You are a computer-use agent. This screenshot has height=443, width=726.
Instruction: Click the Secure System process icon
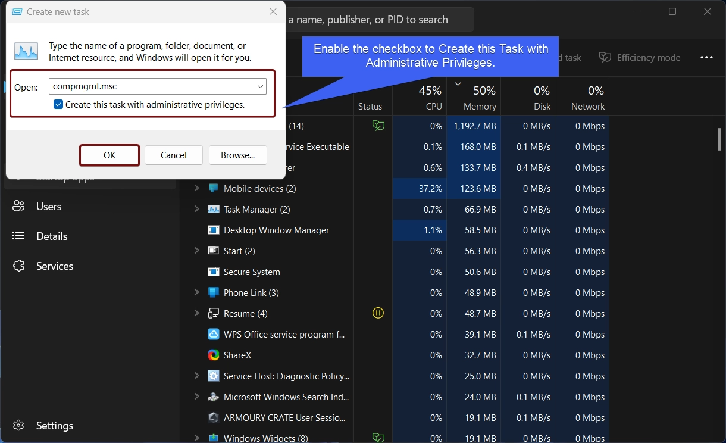pyautogui.click(x=214, y=272)
